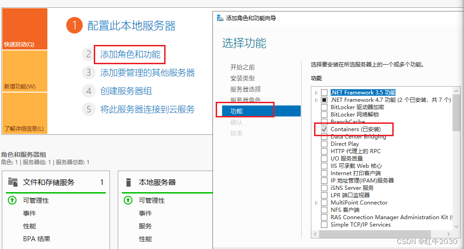
Task: Click the wizard window title bar icon
Action: 219,18
